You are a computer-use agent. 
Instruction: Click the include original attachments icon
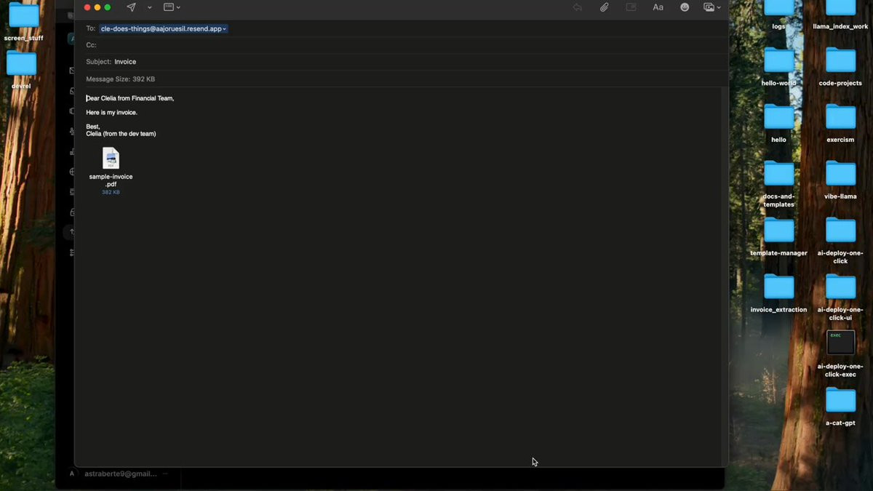pos(631,7)
